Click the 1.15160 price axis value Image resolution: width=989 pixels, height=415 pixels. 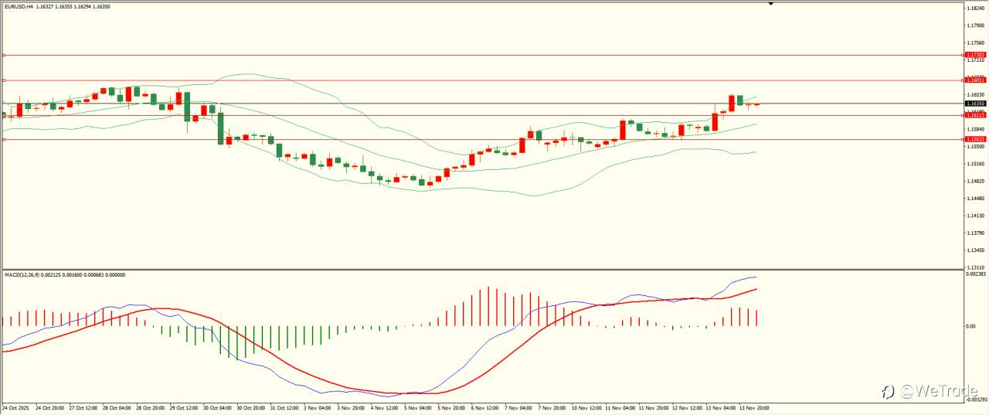(975, 164)
